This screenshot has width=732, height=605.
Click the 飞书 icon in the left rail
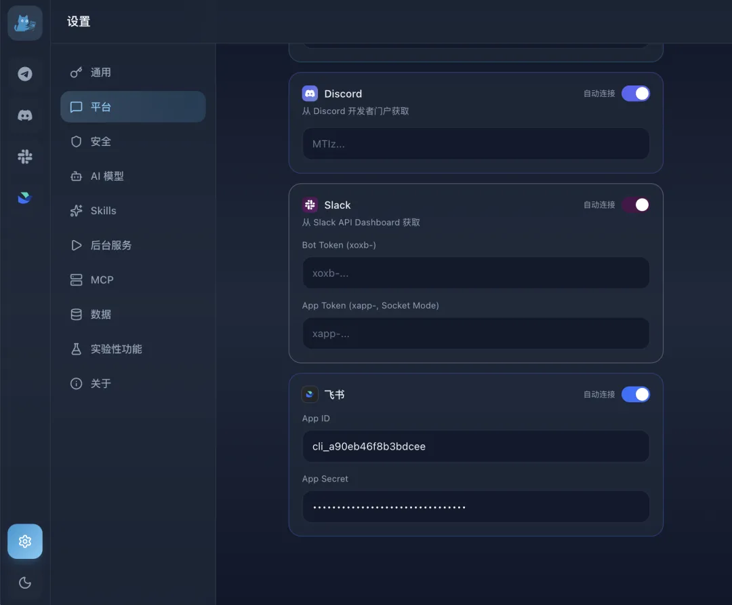[x=24, y=197]
